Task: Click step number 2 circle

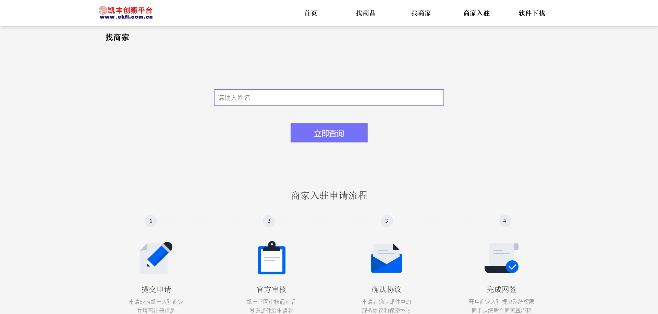Action: [x=269, y=221]
